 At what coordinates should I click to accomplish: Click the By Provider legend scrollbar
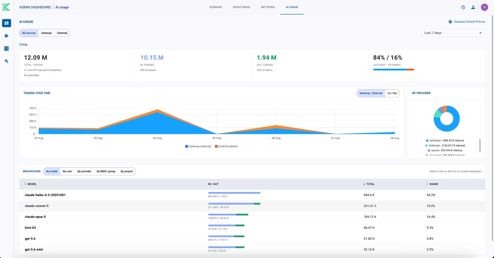[x=480, y=145]
